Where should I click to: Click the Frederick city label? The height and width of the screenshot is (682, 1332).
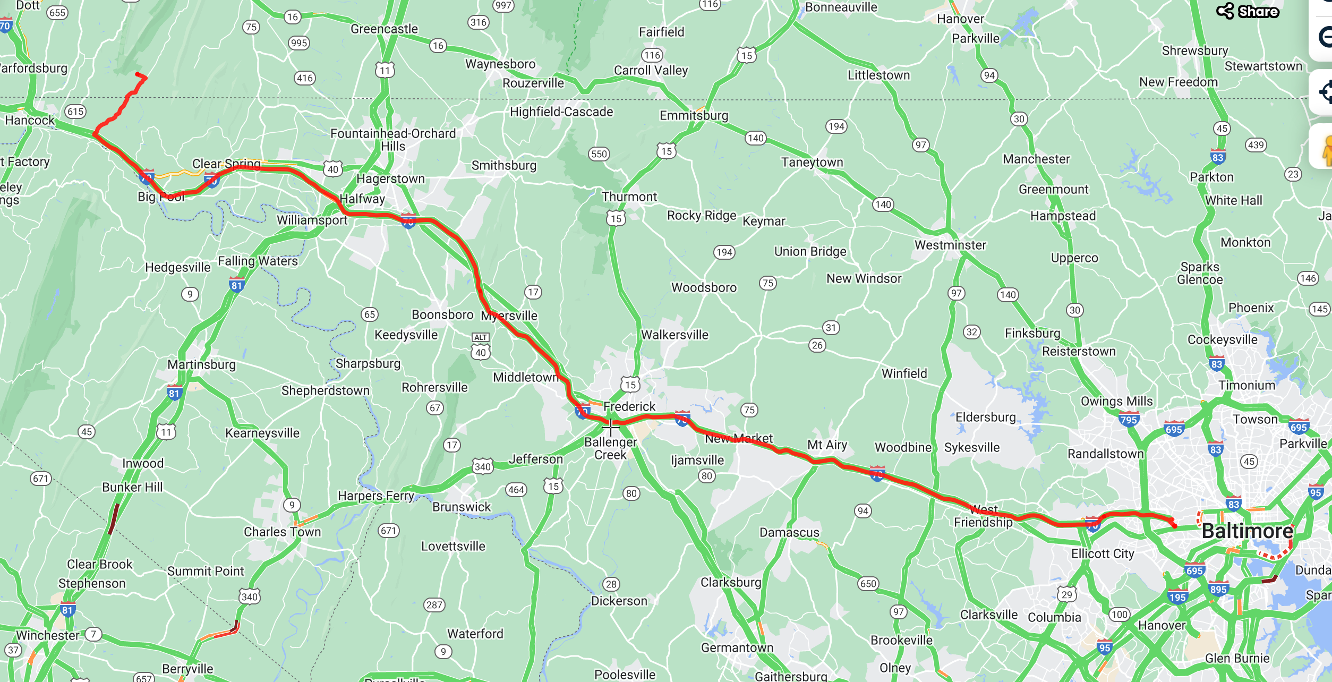pyautogui.click(x=629, y=406)
